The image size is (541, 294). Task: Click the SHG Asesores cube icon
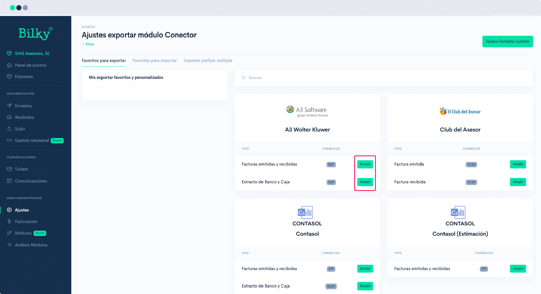click(x=9, y=53)
